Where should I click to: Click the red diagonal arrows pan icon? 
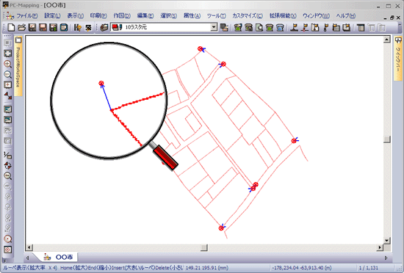click(x=8, y=95)
